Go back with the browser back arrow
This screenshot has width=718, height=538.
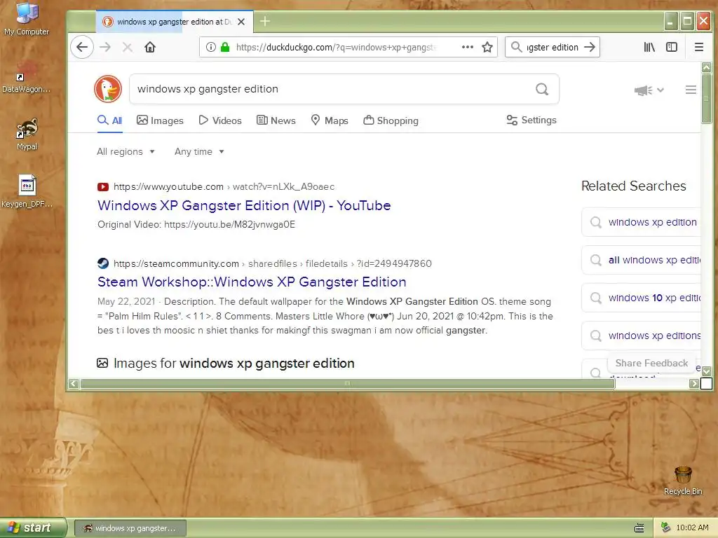[82, 47]
